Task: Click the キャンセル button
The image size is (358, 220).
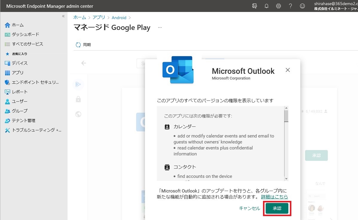Action: [249, 208]
